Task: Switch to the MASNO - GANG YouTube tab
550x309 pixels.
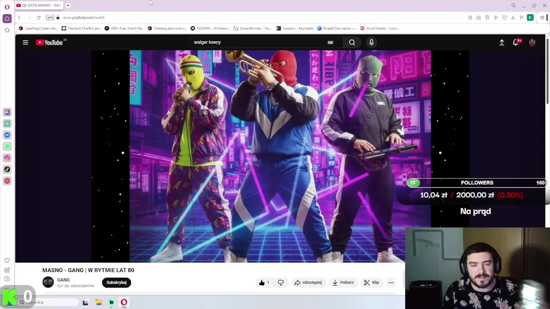Action: [39, 5]
